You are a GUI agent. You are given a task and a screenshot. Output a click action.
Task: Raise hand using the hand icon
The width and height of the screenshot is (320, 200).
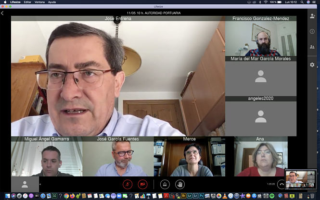(x=180, y=184)
